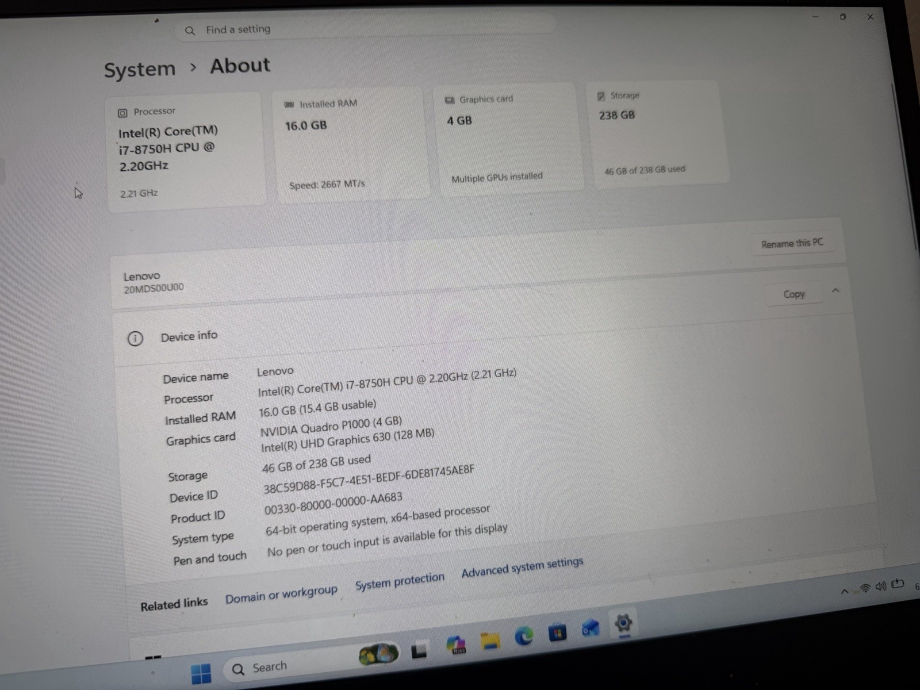Image resolution: width=920 pixels, height=690 pixels.
Task: Launch Microsoft 365 Copilot from taskbar
Action: tap(457, 645)
